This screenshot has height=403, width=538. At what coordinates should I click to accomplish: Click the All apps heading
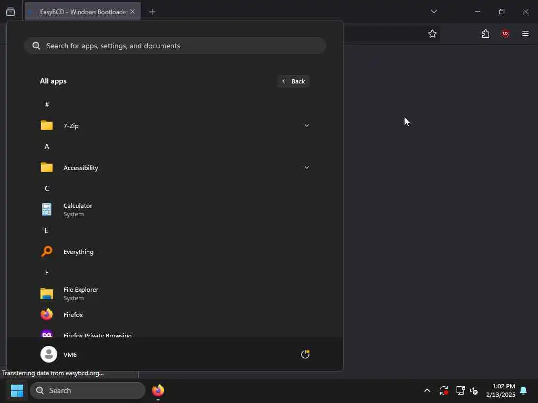(x=53, y=81)
